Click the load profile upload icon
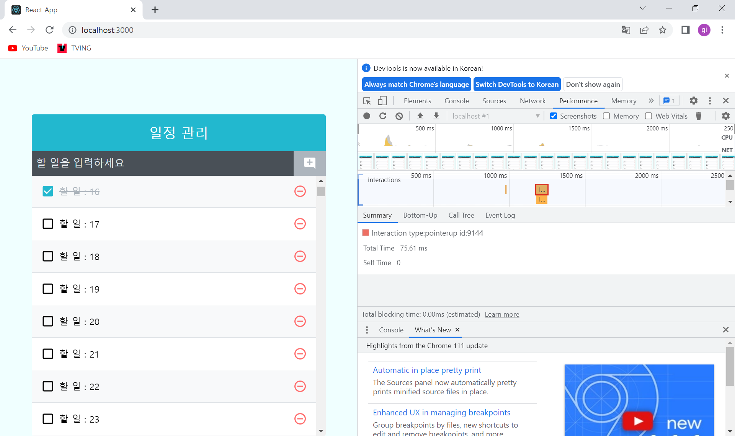735x436 pixels. tap(420, 116)
